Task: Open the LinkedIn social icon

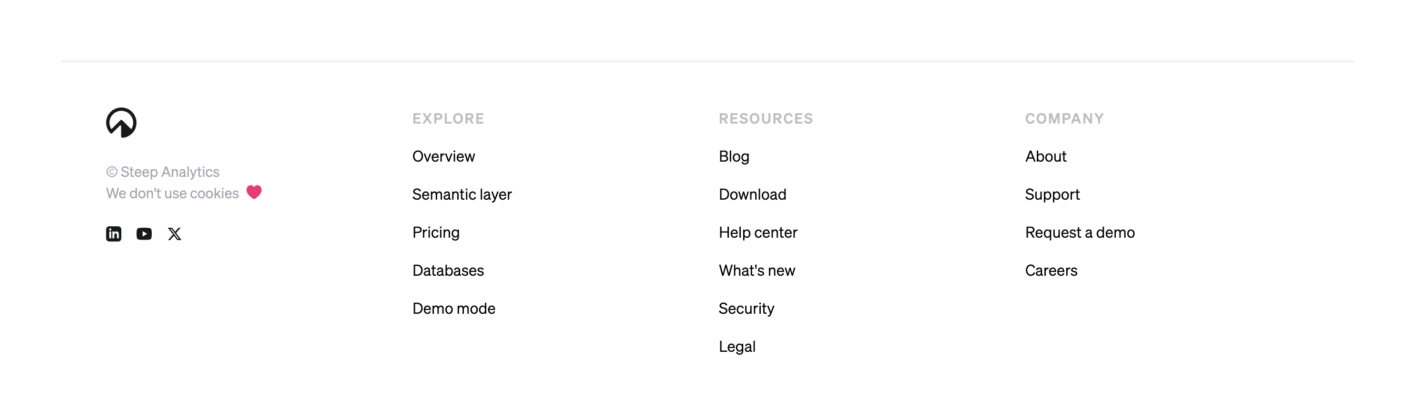Action: pos(114,234)
